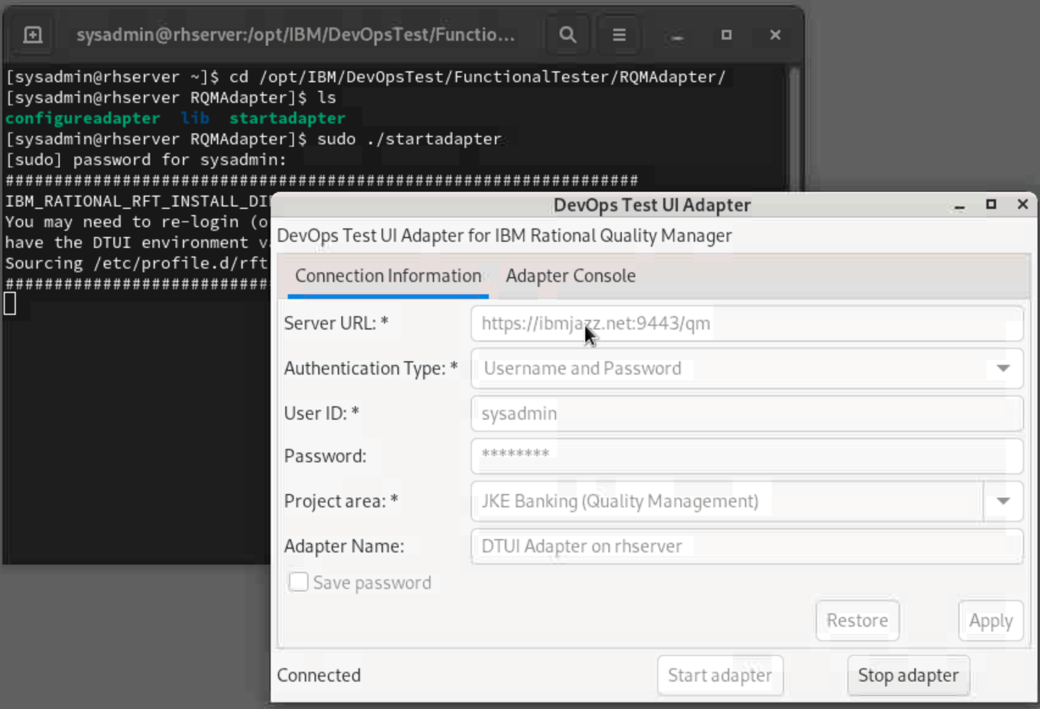This screenshot has width=1040, height=709.
Task: Minimize the terminal window
Action: coord(677,36)
